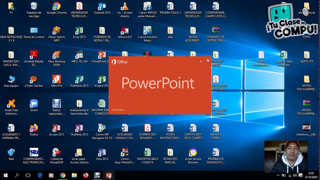Click the OneNote 2013 desktop icon
This screenshot has width=320, height=180.
79,130
